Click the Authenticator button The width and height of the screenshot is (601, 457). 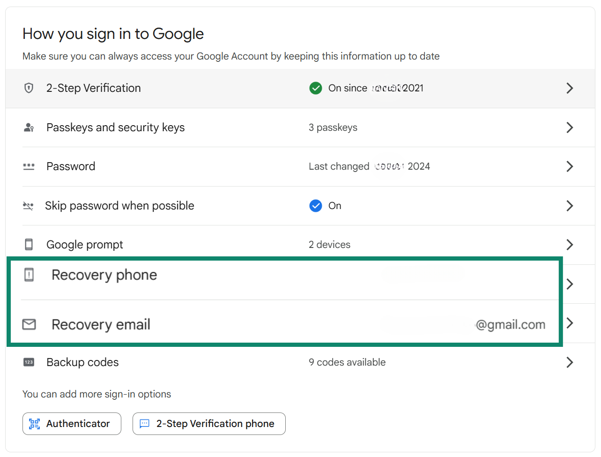click(72, 423)
